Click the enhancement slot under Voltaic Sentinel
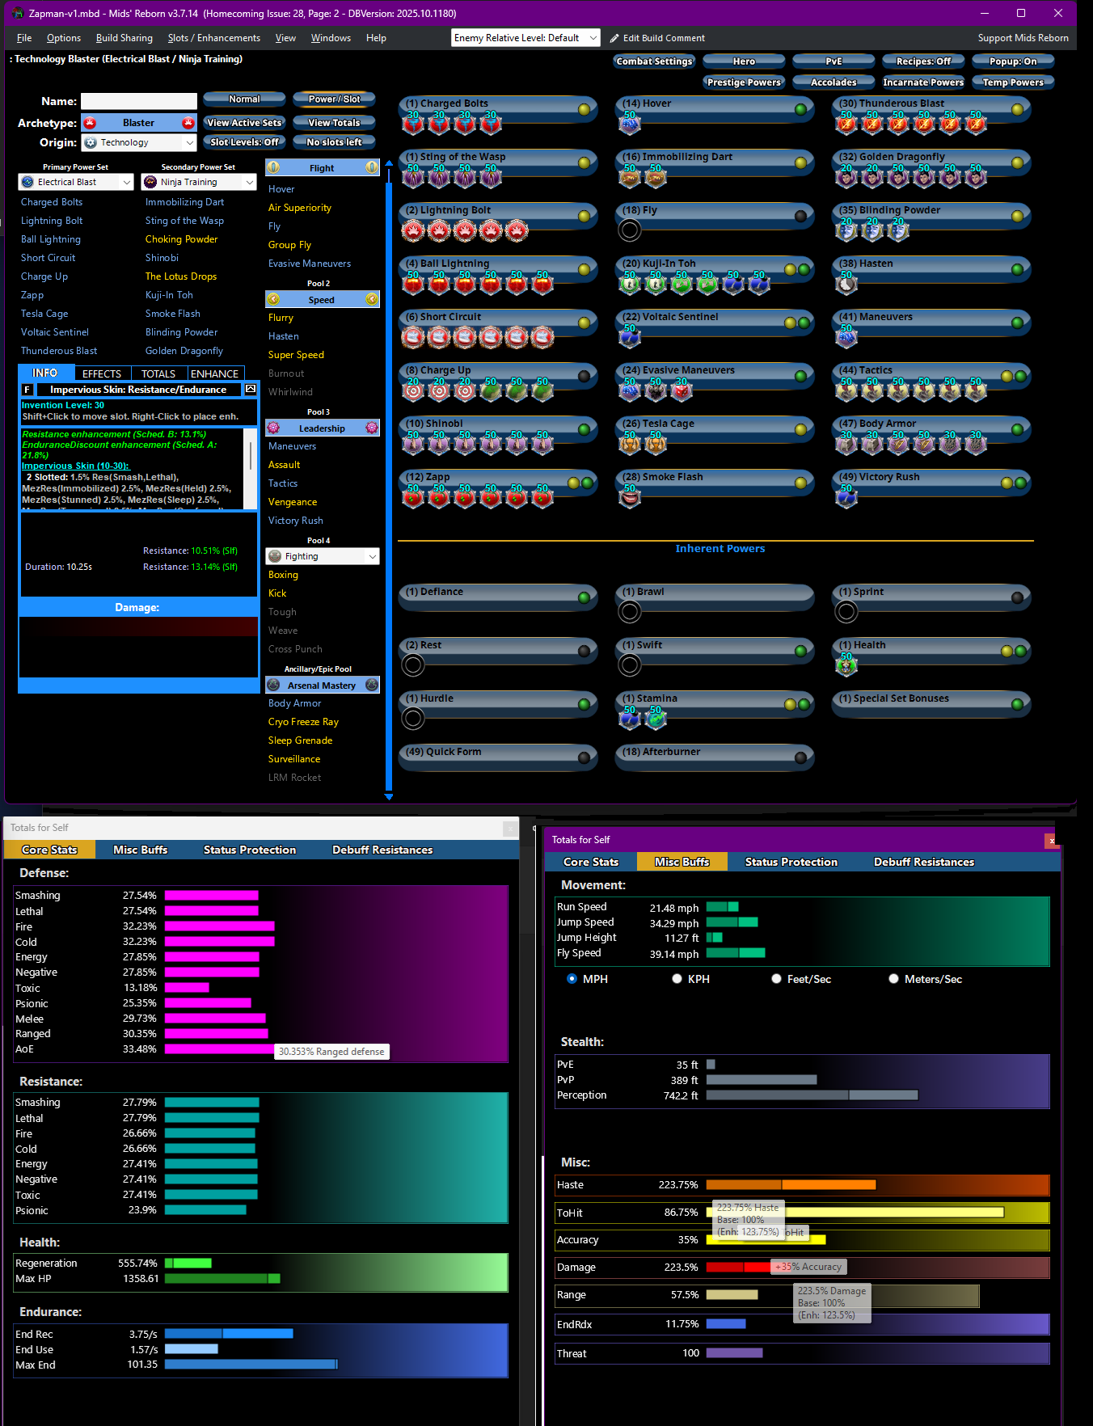The width and height of the screenshot is (1093, 1426). [630, 335]
